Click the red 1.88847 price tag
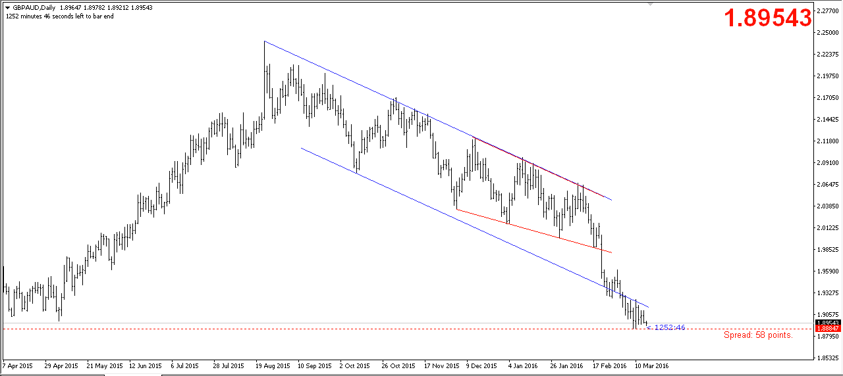 pyautogui.click(x=827, y=328)
